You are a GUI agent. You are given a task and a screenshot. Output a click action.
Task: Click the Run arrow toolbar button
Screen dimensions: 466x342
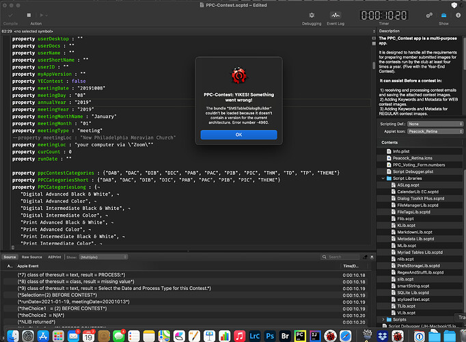pyautogui.click(x=41, y=15)
